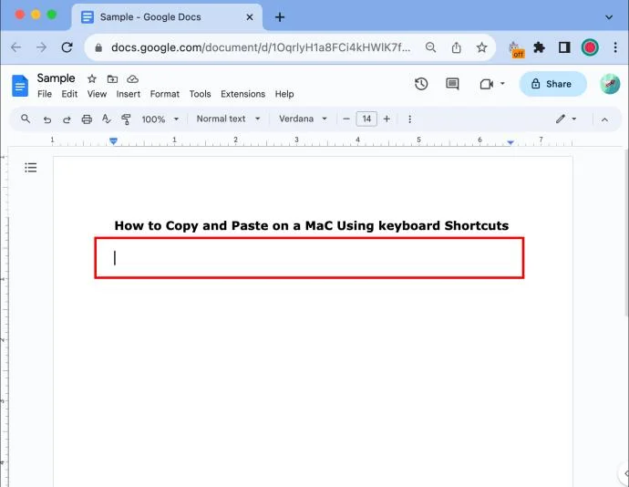The height and width of the screenshot is (487, 629).
Task: Click the Share button
Action: [552, 84]
